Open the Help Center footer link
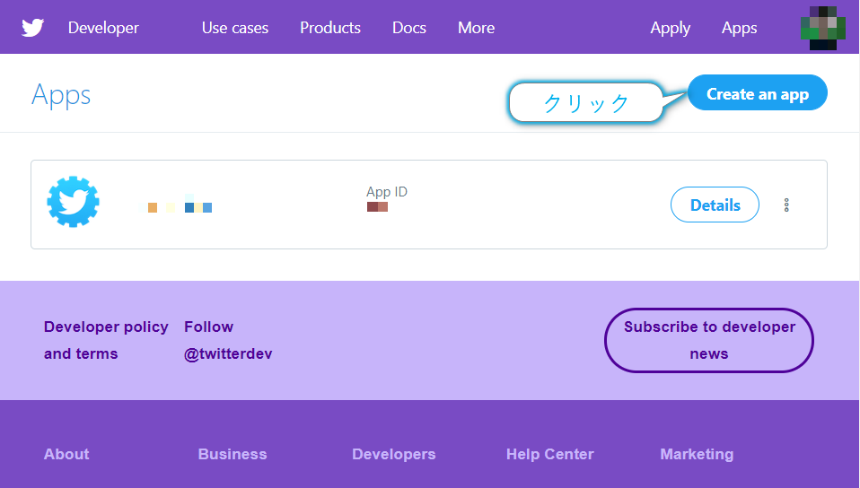 coord(550,454)
